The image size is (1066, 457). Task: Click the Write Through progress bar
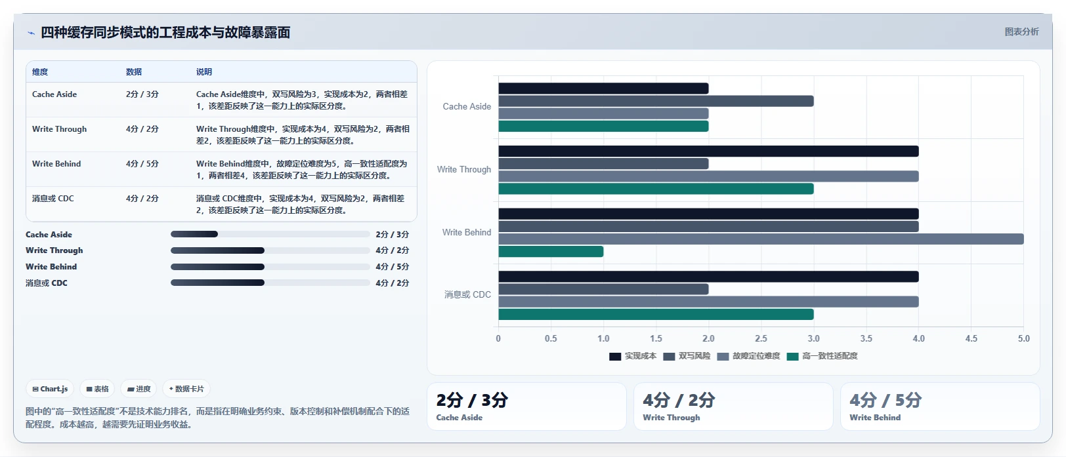point(270,250)
